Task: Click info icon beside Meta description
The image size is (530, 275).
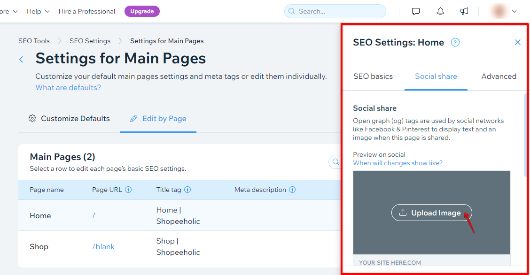Action: click(292, 190)
